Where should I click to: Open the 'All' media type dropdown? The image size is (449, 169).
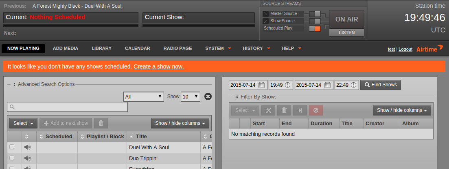(x=144, y=97)
